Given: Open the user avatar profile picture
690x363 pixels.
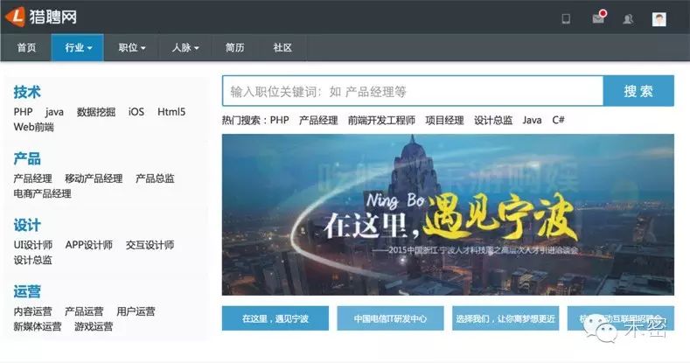Looking at the screenshot, I should [x=659, y=19].
